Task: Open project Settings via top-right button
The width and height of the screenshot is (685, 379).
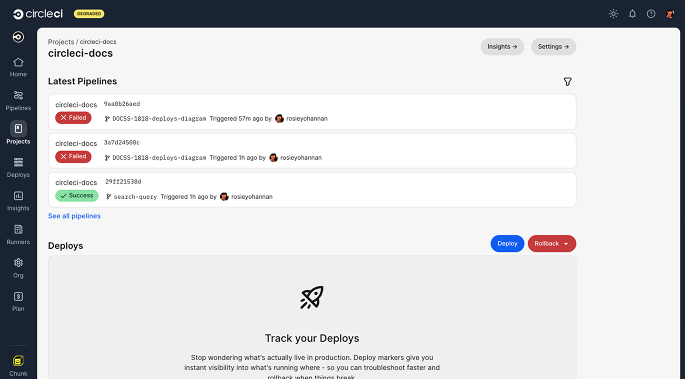Action: pos(553,46)
